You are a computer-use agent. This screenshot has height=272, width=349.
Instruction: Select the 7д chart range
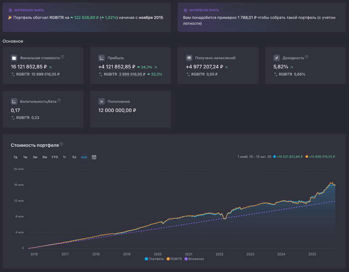(15, 157)
